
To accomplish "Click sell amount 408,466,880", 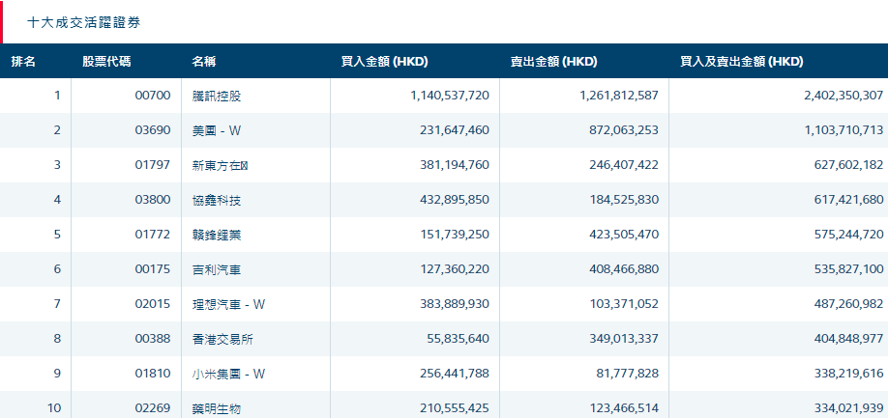I will tap(624, 269).
